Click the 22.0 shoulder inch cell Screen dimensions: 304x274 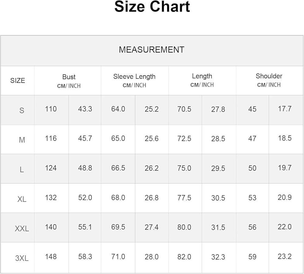pyautogui.click(x=285, y=227)
